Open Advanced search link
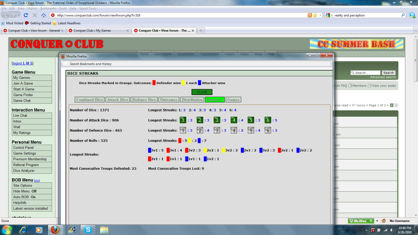 pyautogui.click(x=383, y=77)
